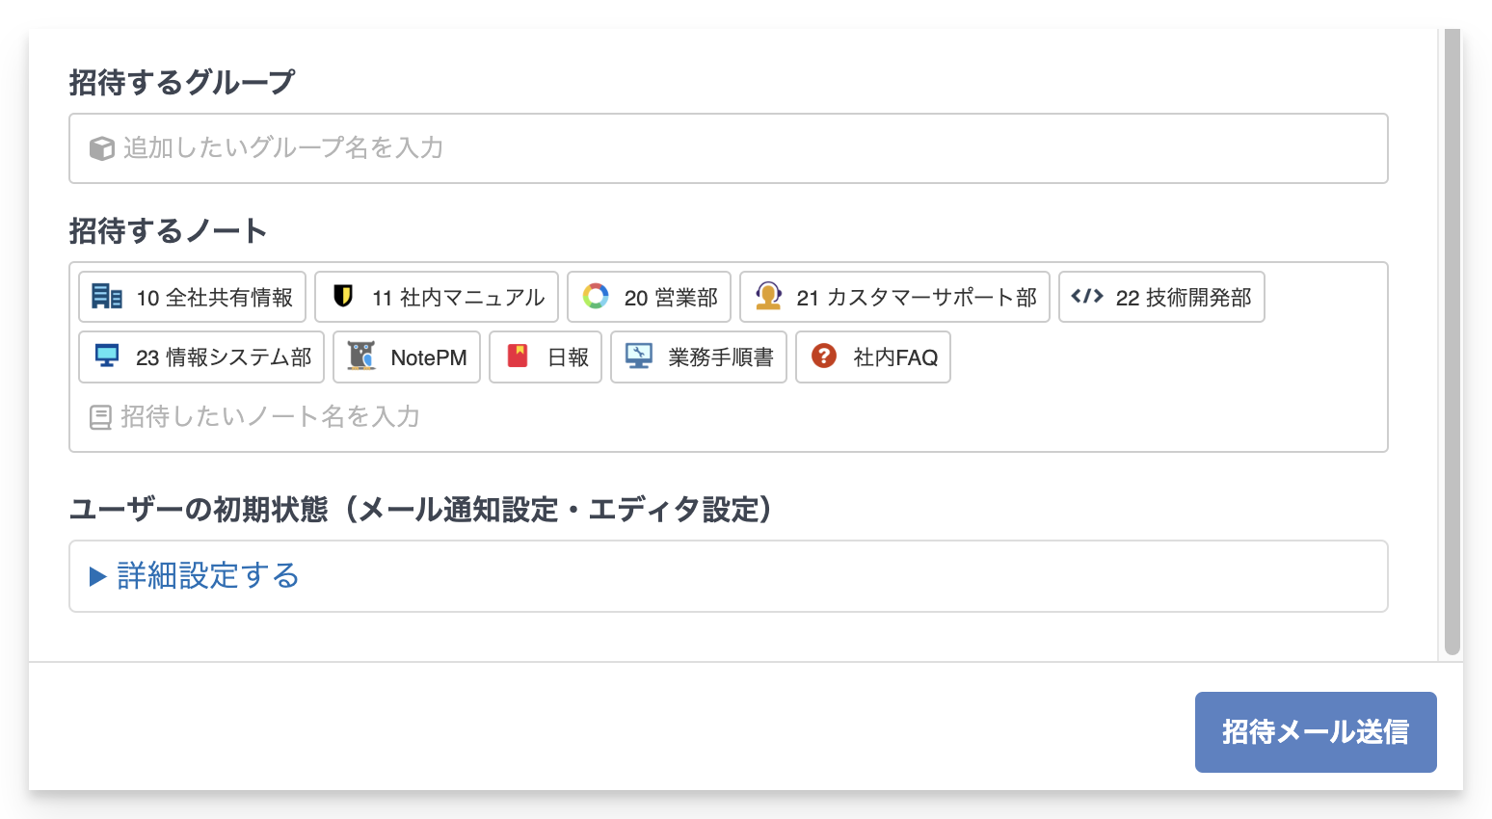Click the 招待するノート heading
1492x819 pixels.
168,231
